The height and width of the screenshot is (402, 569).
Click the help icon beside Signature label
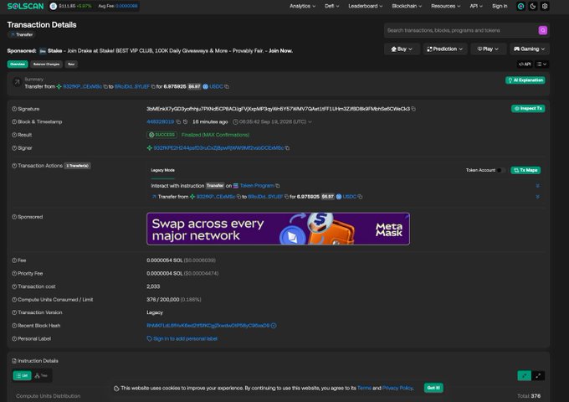14,109
